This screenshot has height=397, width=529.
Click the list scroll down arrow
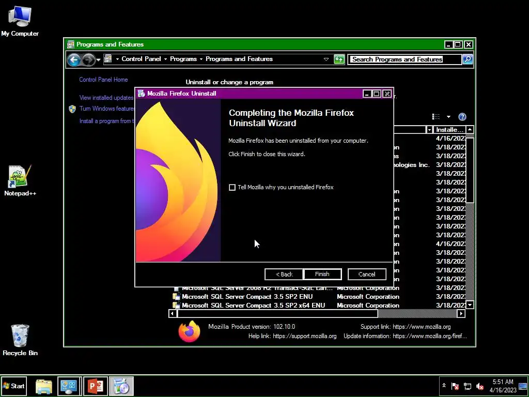pos(470,305)
